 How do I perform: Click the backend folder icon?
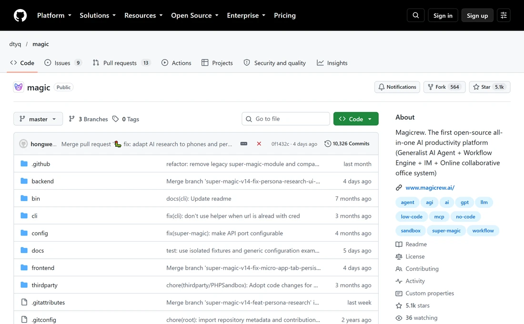(x=24, y=181)
